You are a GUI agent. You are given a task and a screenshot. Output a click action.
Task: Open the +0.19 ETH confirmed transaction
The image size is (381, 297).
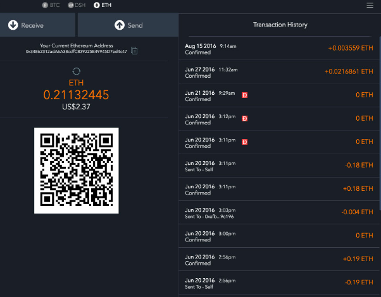[279, 259]
